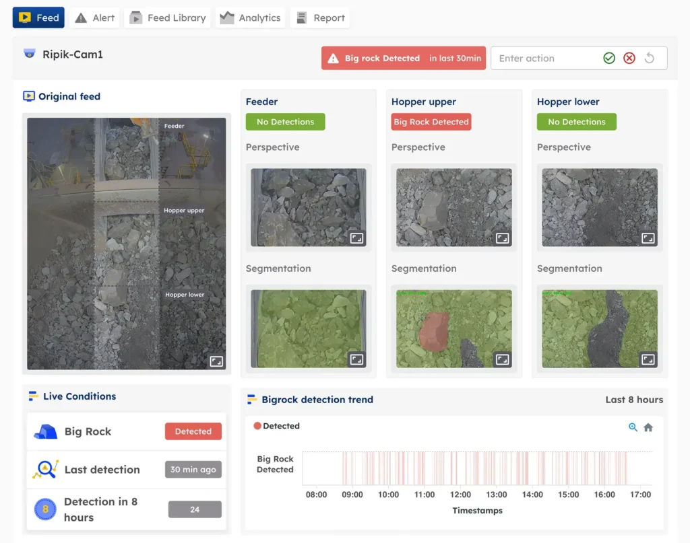
Task: Click red X cancel action icon
Action: [629, 59]
